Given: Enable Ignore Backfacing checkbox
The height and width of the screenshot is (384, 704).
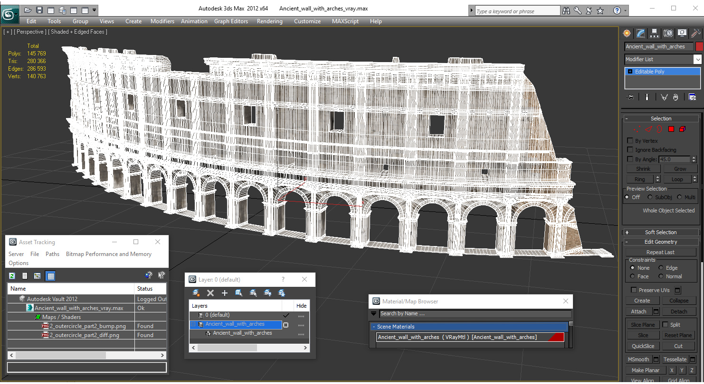Looking at the screenshot, I should (630, 150).
